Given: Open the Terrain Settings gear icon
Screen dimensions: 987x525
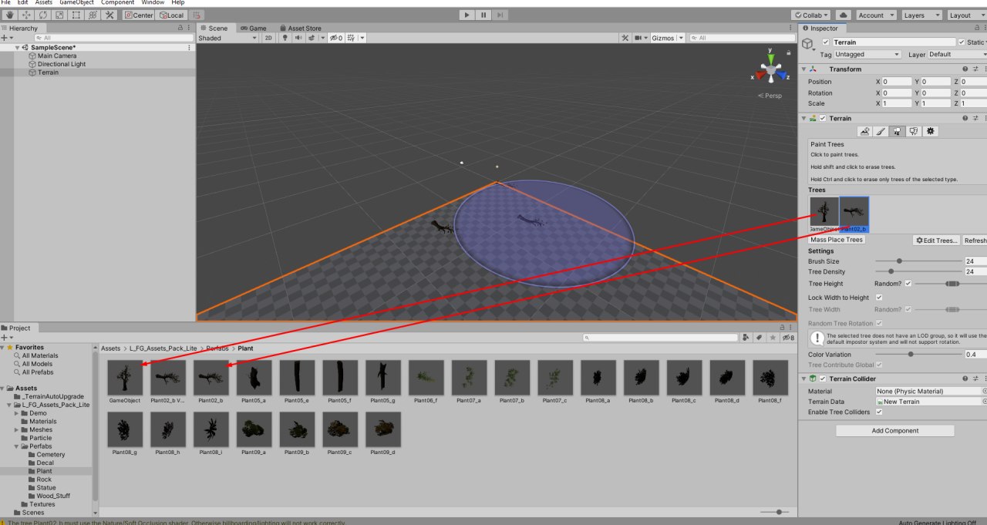Looking at the screenshot, I should [x=931, y=131].
